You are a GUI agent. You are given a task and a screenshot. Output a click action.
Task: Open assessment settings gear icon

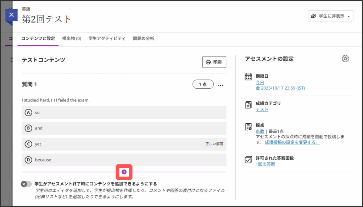tap(345, 59)
